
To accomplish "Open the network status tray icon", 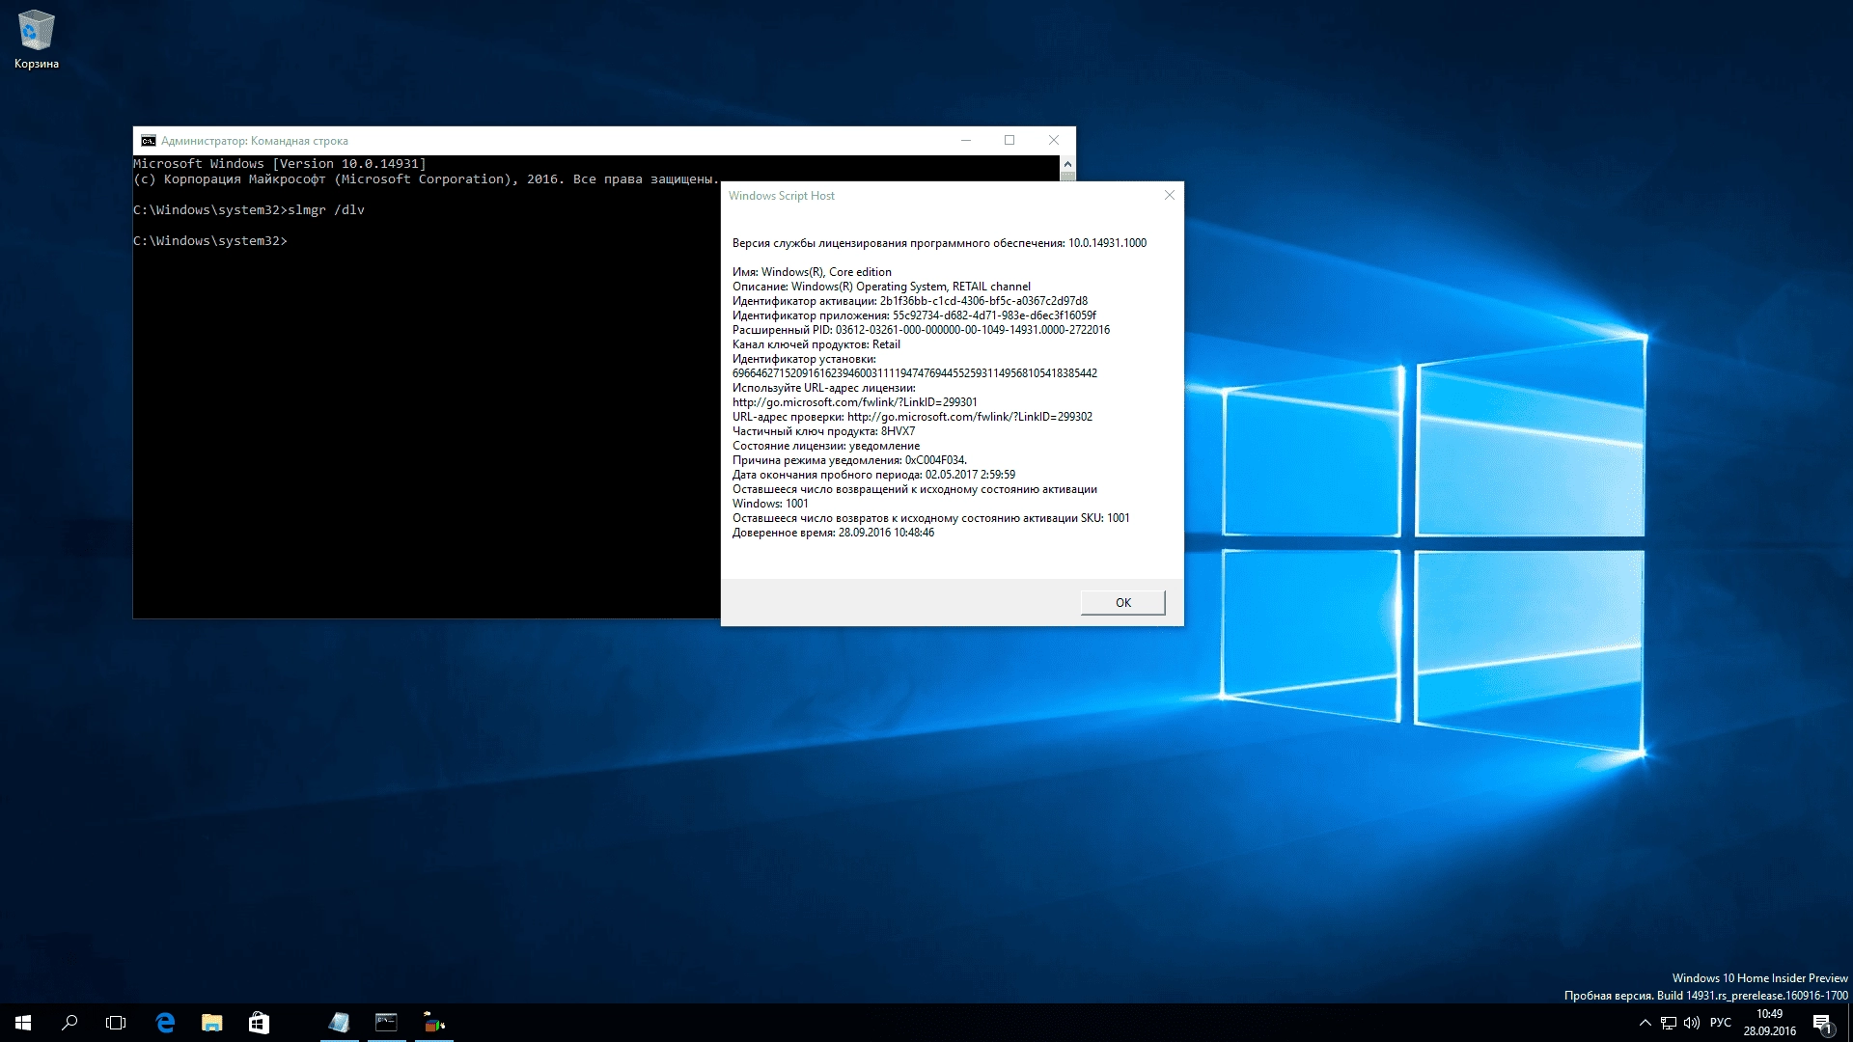I will coord(1669,1023).
